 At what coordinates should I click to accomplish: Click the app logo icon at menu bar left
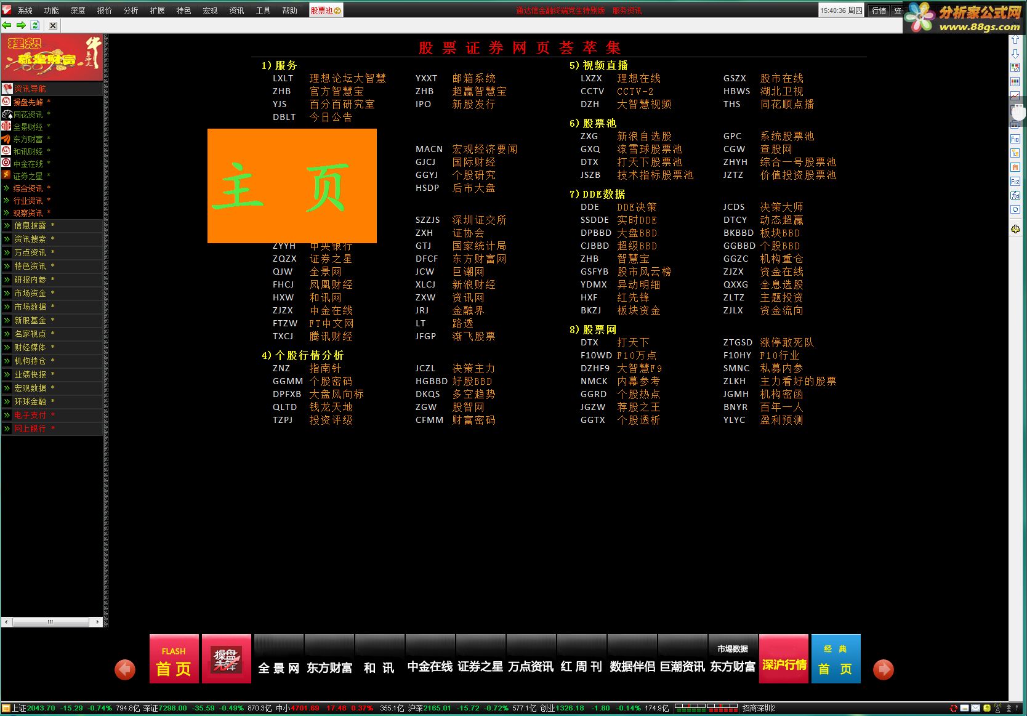tap(7, 10)
